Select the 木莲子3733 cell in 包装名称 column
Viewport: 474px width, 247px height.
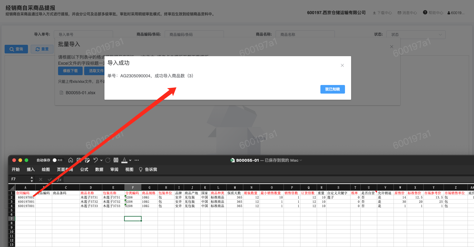(113, 206)
